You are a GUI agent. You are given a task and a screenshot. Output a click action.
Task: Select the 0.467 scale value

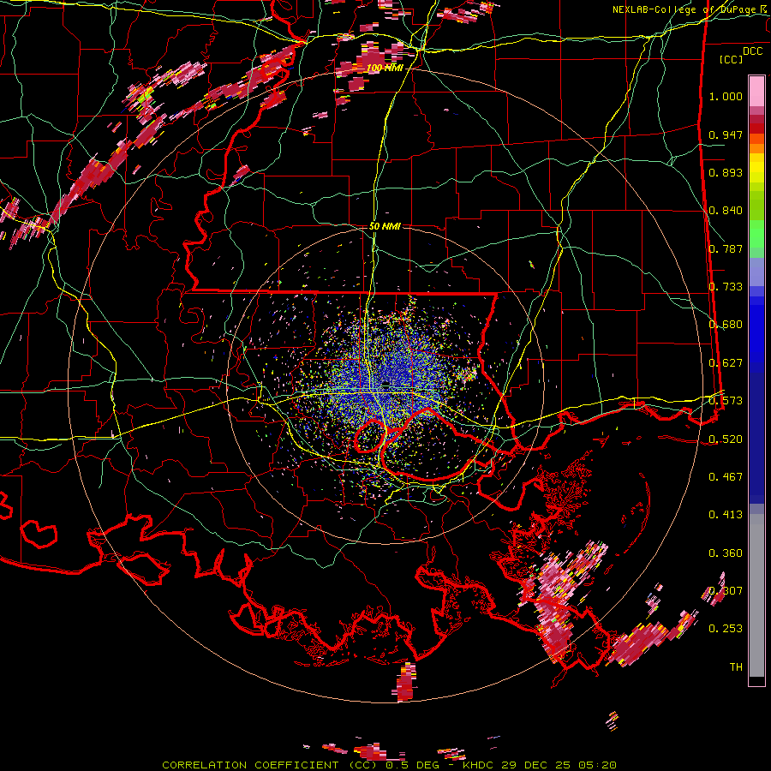726,477
